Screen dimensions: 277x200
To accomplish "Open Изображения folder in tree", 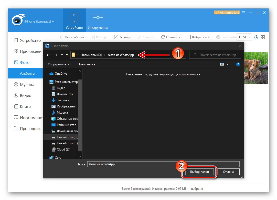I will (64, 106).
